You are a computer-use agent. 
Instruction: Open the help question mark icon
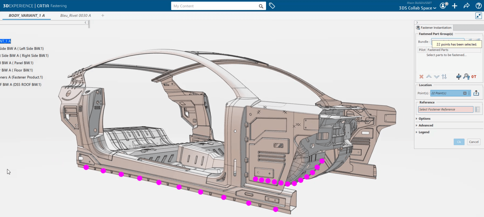tap(479, 6)
